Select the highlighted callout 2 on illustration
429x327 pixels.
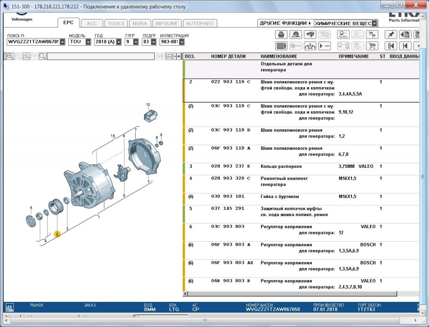(x=57, y=234)
